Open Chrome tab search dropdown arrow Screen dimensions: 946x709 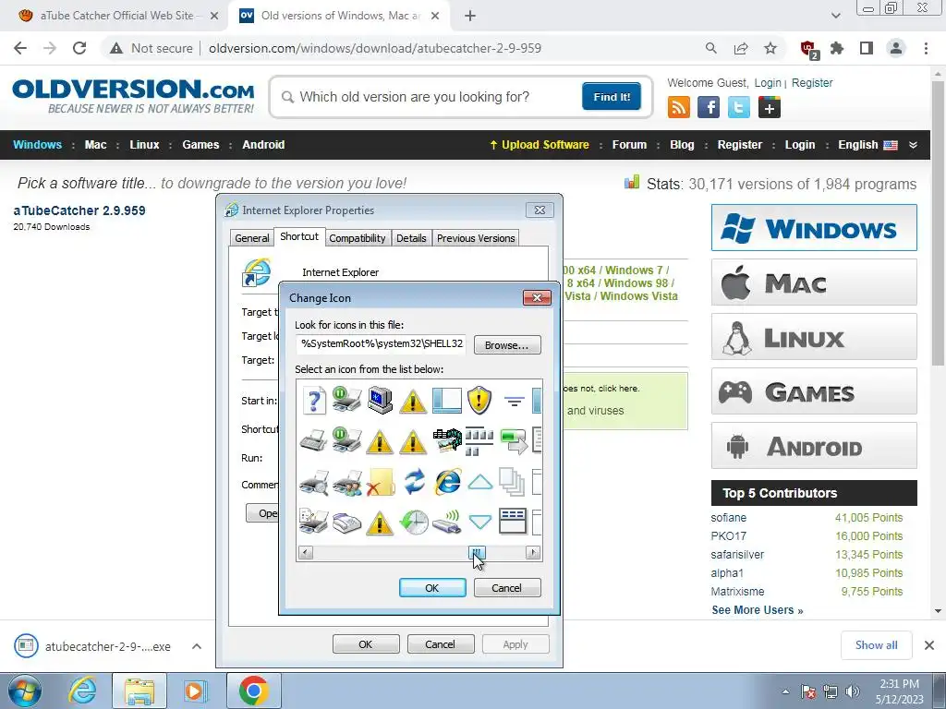click(x=835, y=16)
